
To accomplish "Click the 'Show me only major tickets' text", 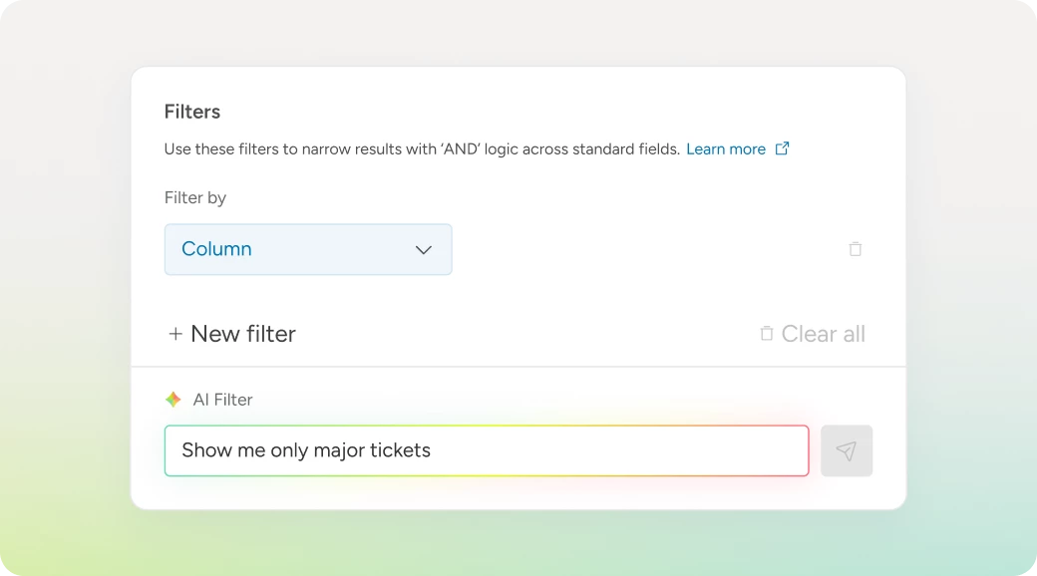I will coord(306,450).
